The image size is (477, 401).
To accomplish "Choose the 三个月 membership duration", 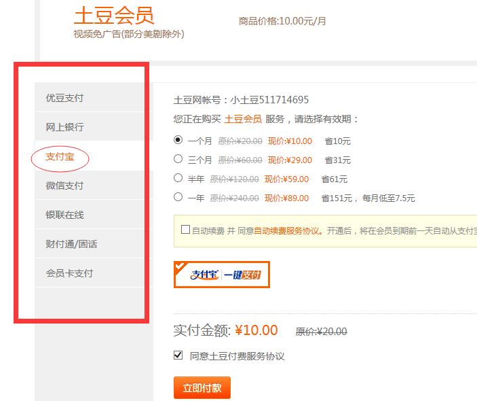I will 178,159.
